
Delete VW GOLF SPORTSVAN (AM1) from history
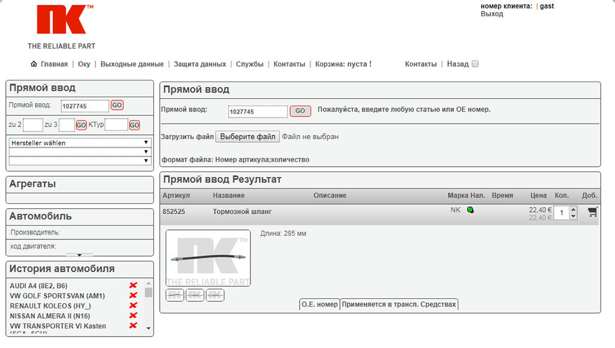[x=133, y=296]
